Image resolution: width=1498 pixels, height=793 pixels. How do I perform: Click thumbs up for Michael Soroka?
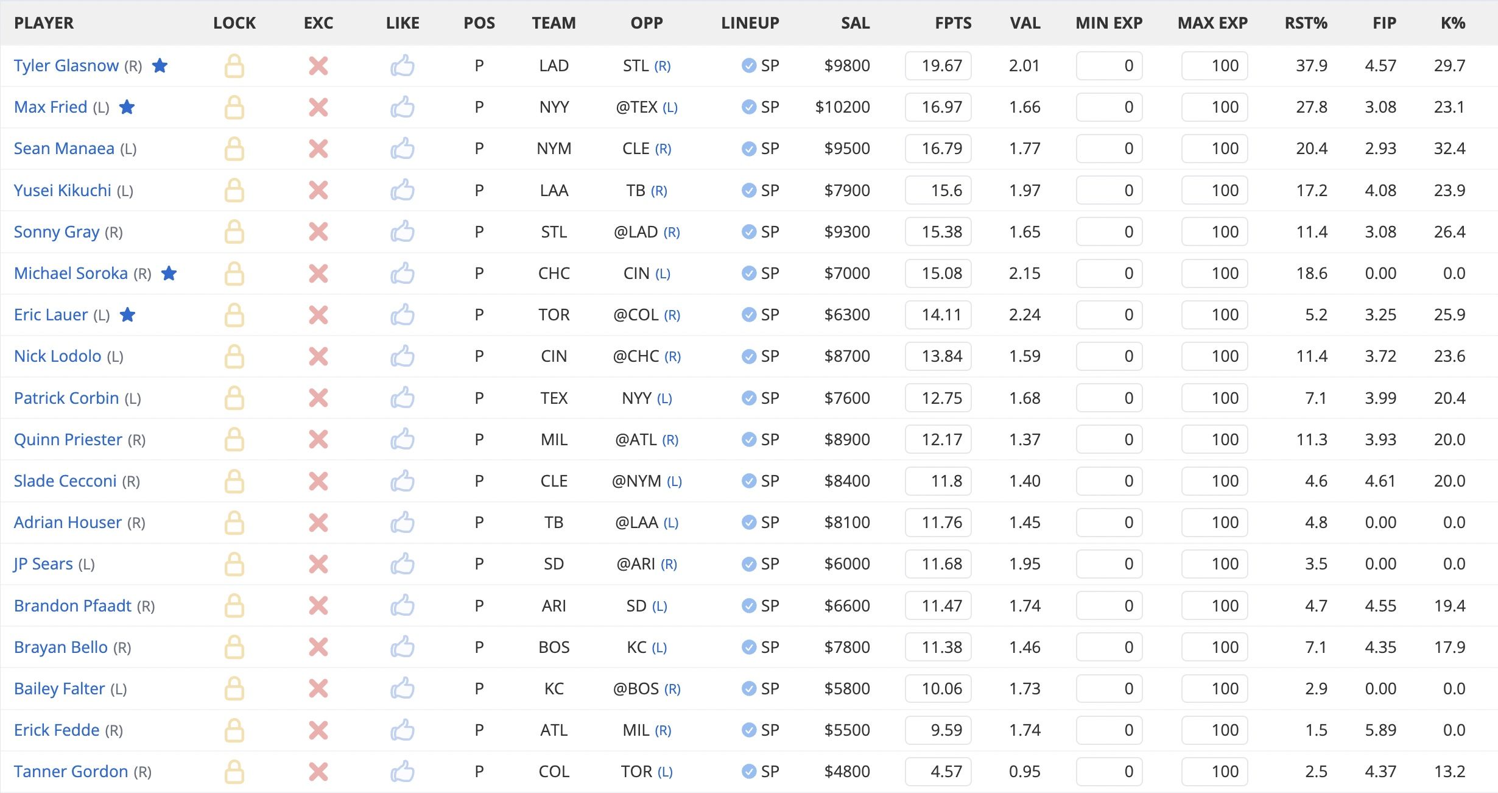pos(403,273)
